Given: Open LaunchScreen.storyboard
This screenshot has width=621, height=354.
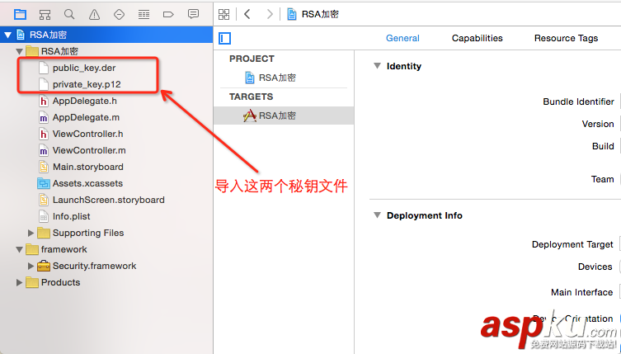Looking at the screenshot, I should pos(109,200).
